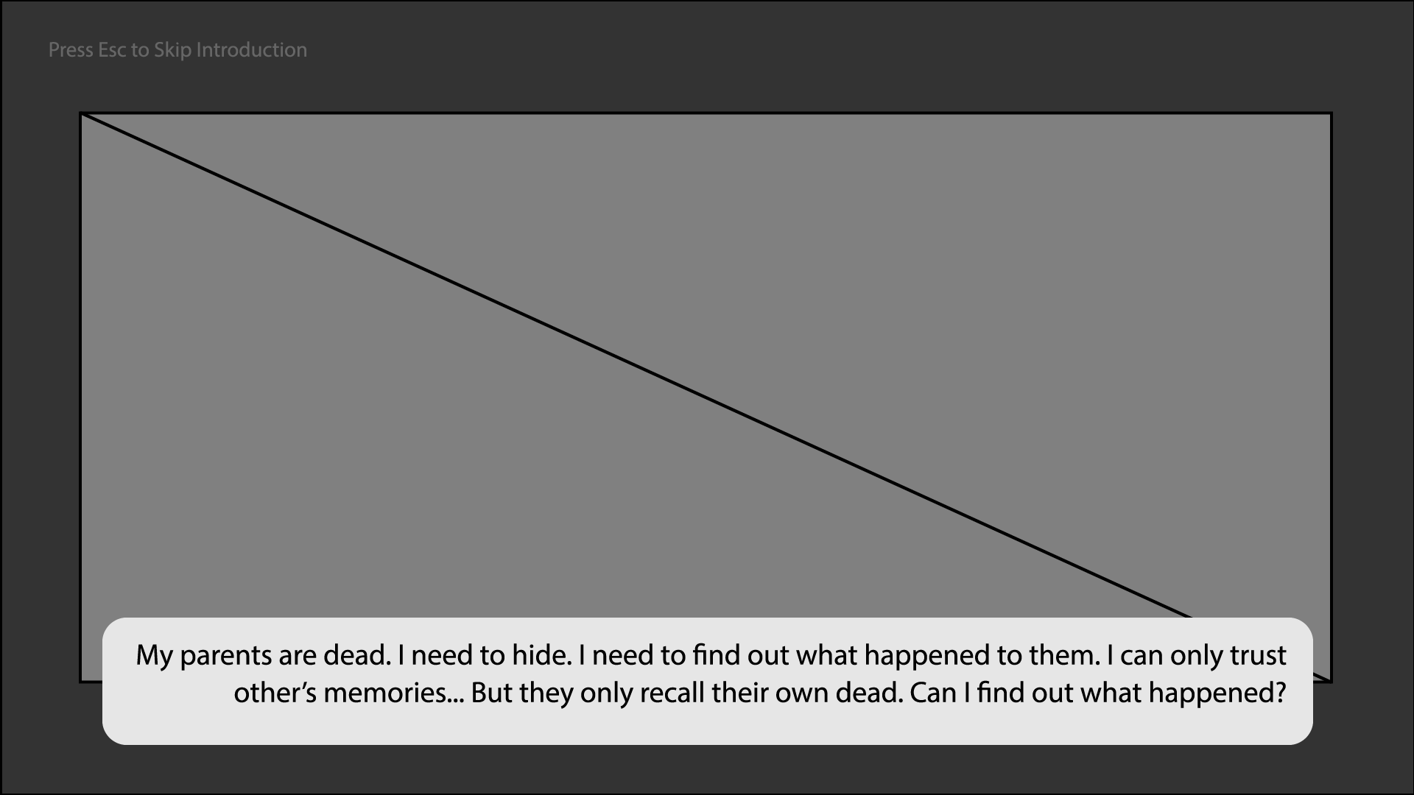Screen dimensions: 1414x795
Task: Click the placeholder frame corner where diagonal begins
Action: [x=82, y=114]
